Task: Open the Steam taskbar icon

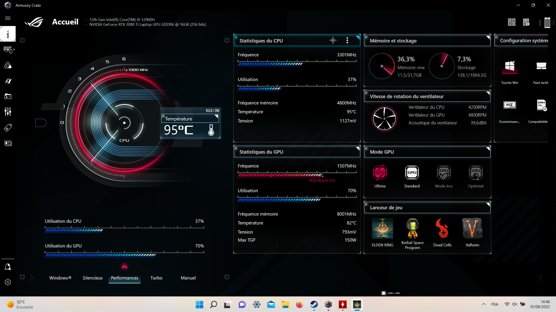Action: tap(314, 304)
